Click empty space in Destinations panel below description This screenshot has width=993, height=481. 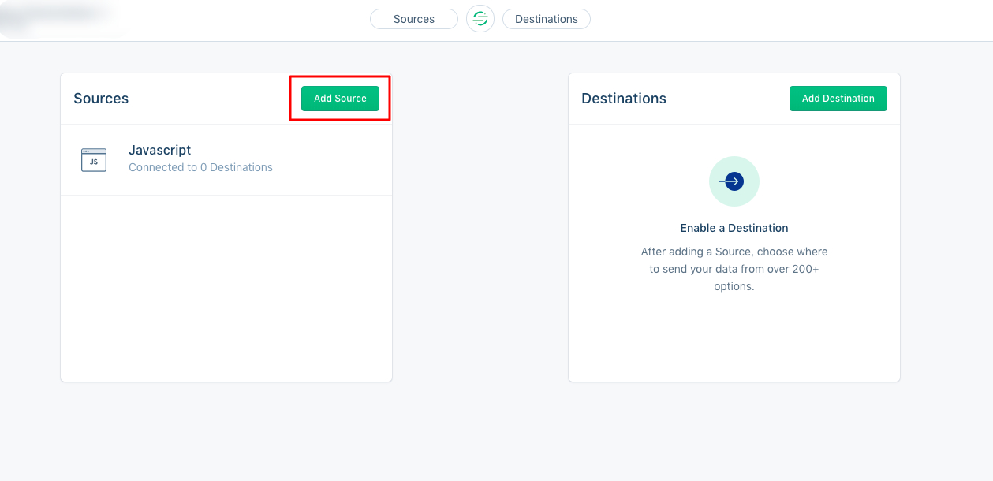pyautogui.click(x=734, y=339)
